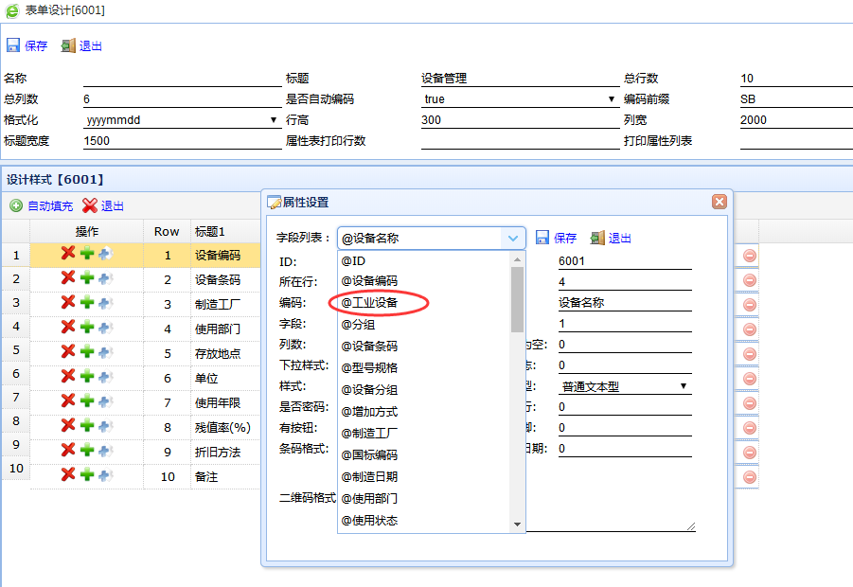Collapse the 字段列表 combo box arrow
The image size is (853, 587).
(x=512, y=239)
